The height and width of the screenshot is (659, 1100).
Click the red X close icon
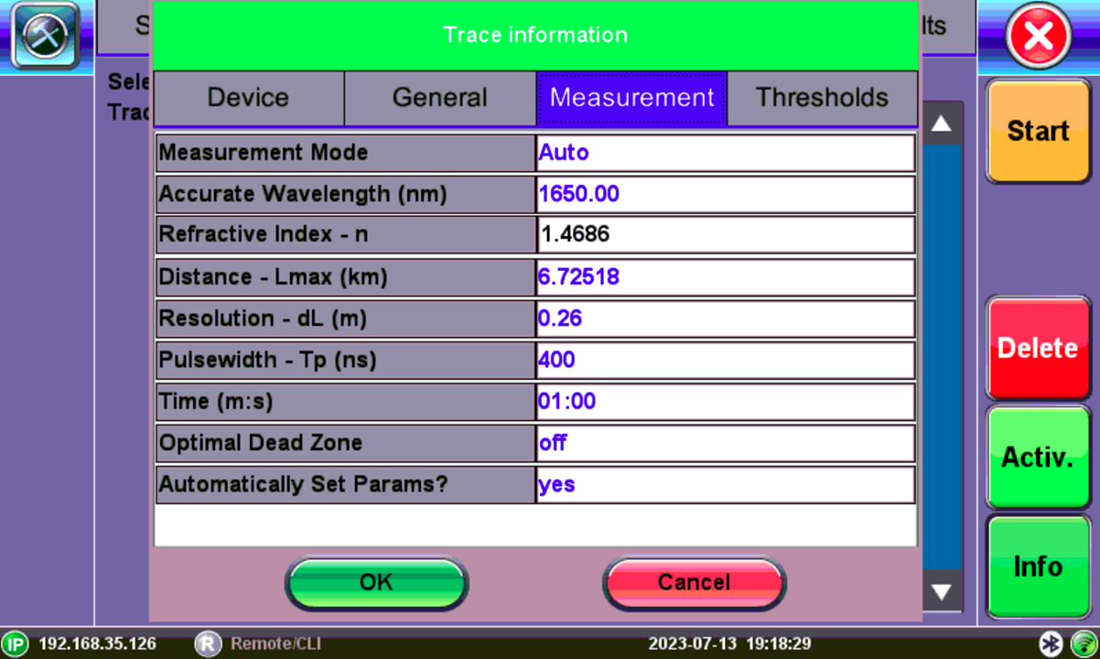tap(1038, 38)
